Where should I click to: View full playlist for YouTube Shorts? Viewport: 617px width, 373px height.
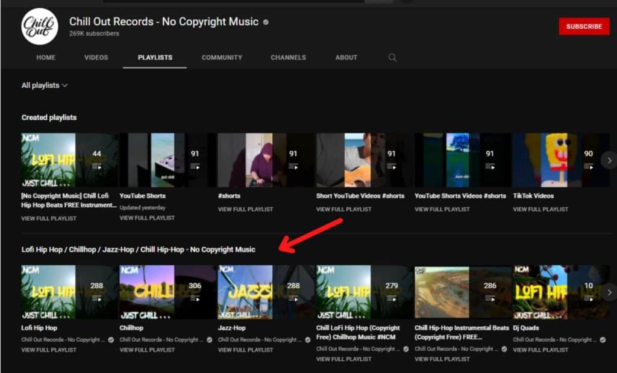pyautogui.click(x=147, y=218)
